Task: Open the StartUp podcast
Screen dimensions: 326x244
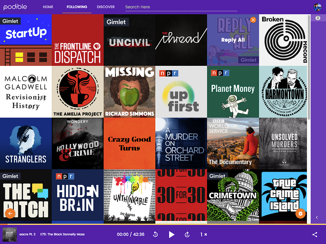Action: pos(26,40)
